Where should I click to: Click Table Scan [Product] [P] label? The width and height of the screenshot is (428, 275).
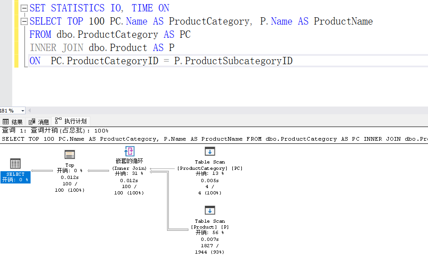210,224
